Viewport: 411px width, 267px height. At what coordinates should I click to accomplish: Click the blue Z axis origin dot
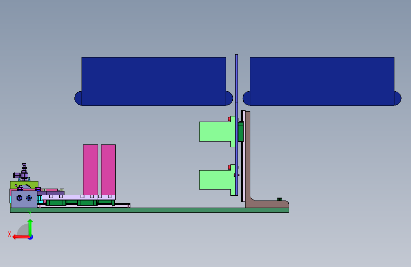(31, 237)
